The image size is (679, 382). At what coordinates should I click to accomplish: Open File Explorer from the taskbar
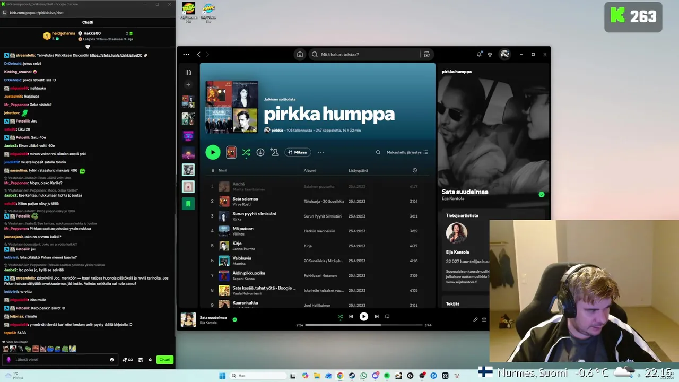point(317,376)
